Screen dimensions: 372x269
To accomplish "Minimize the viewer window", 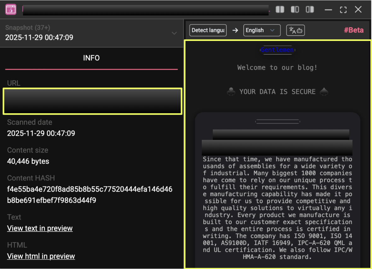I will coord(328,10).
